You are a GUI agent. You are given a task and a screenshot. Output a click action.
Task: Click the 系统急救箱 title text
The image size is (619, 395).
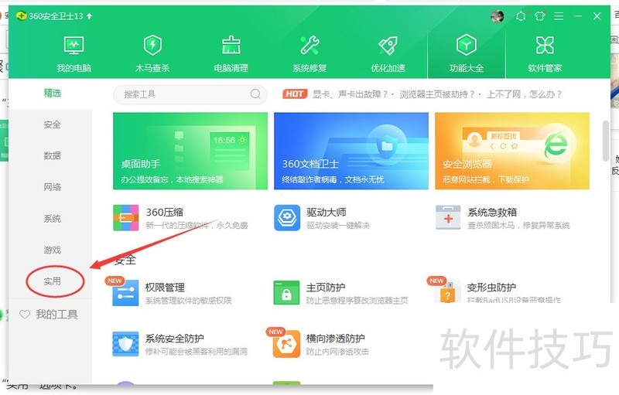pyautogui.click(x=492, y=212)
